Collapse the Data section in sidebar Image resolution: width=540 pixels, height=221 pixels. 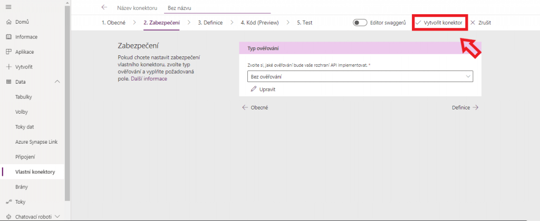coord(57,82)
